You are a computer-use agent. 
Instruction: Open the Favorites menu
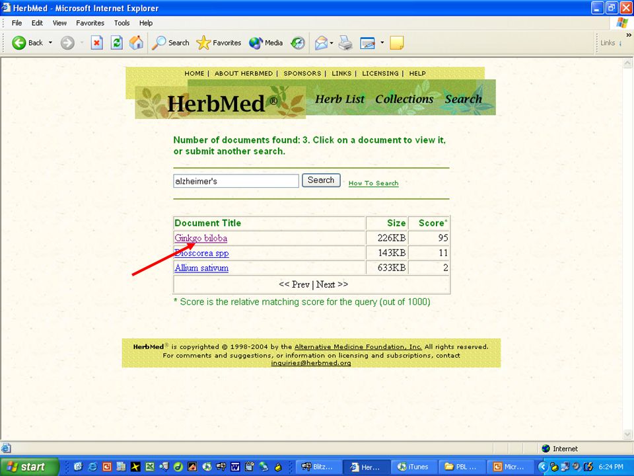[x=90, y=23]
